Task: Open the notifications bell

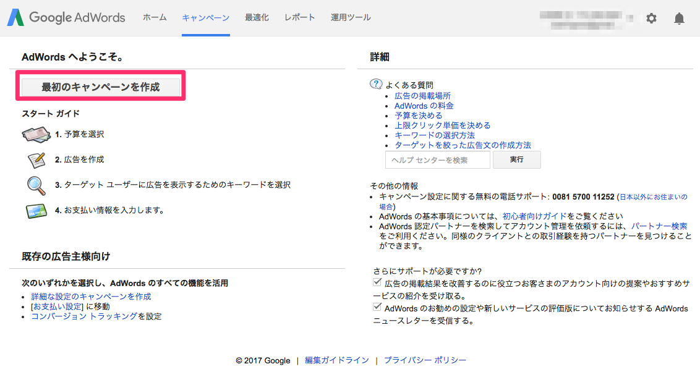Action: pyautogui.click(x=679, y=19)
